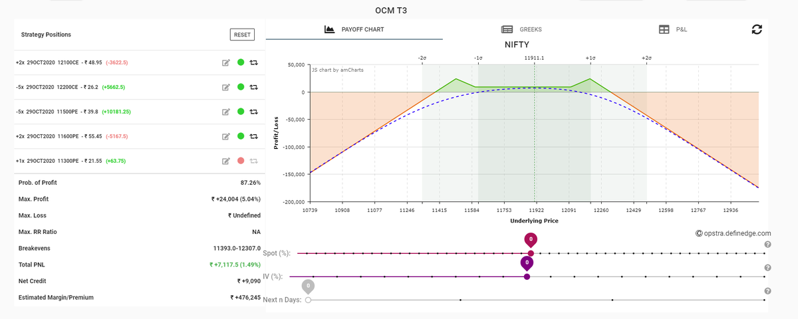Toggle green status dot for 12100CE
The width and height of the screenshot is (798, 319).
tap(241, 62)
